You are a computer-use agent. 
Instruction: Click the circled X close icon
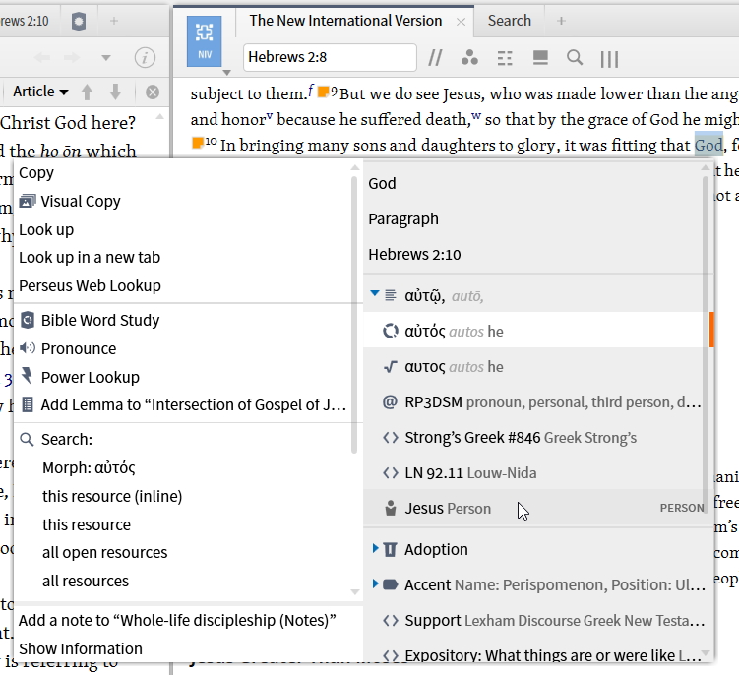pyautogui.click(x=153, y=92)
